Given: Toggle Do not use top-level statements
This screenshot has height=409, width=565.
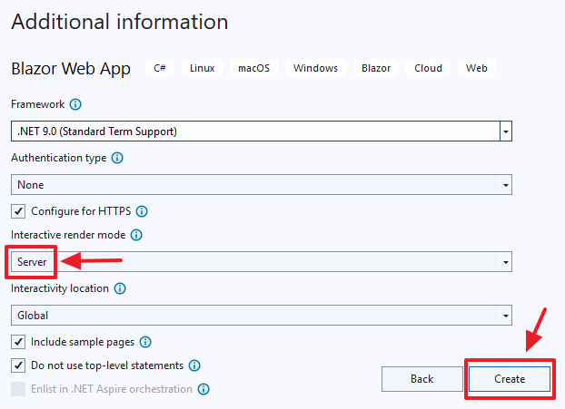Looking at the screenshot, I should point(18,365).
